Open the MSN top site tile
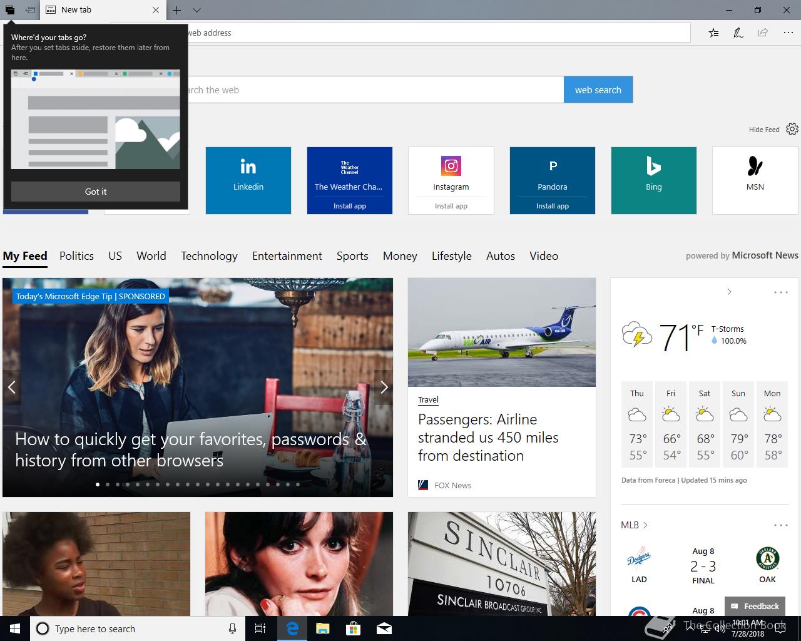 click(x=755, y=180)
